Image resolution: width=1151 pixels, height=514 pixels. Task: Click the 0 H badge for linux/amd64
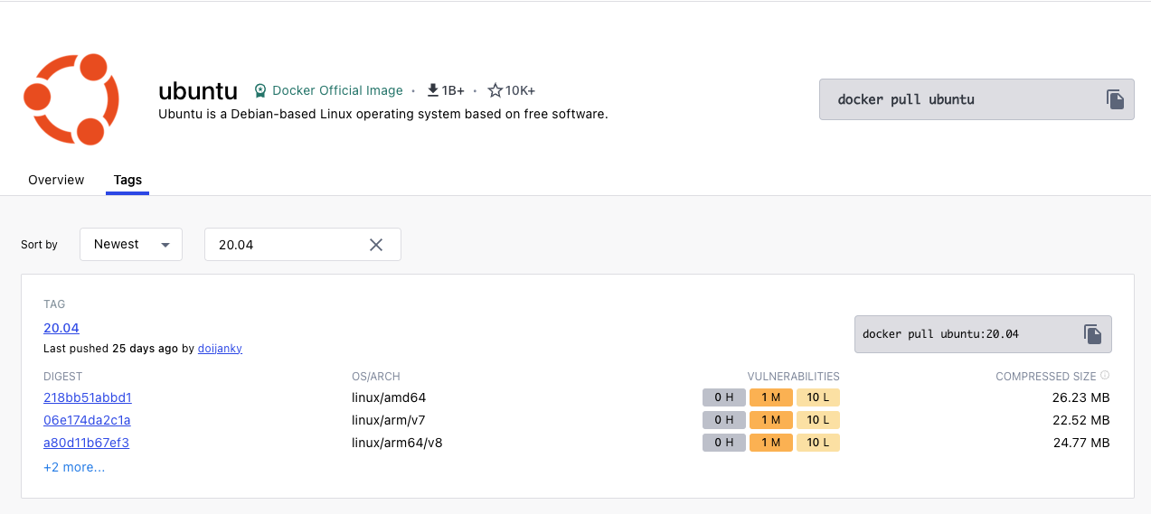click(x=724, y=397)
